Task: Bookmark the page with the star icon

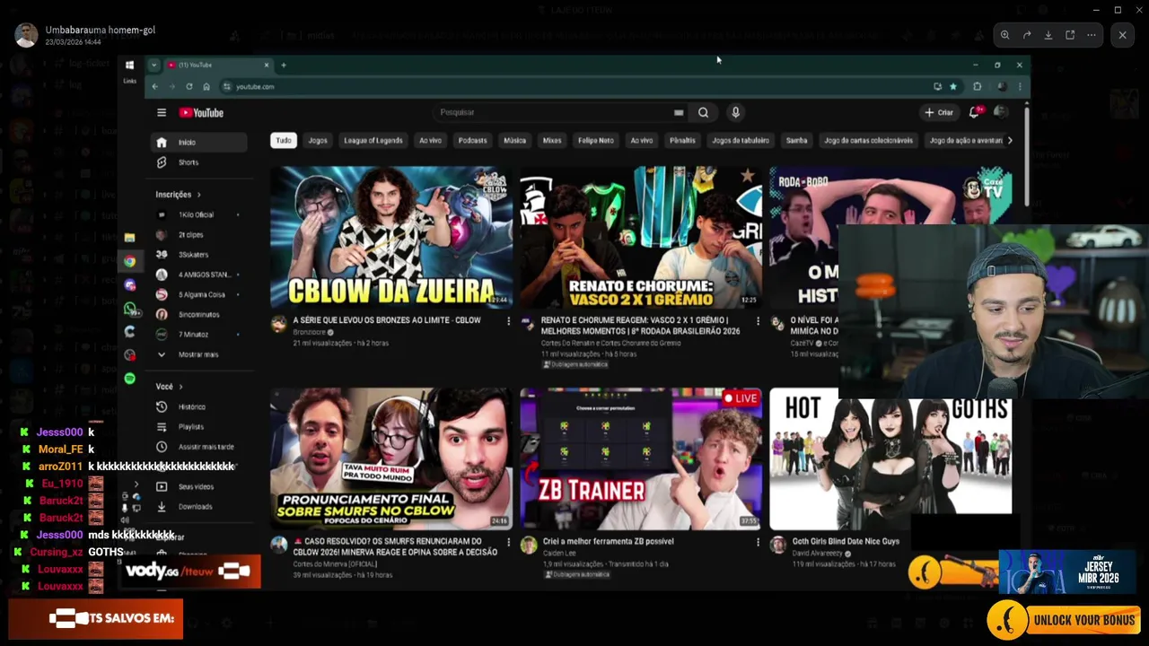Action: tap(952, 86)
